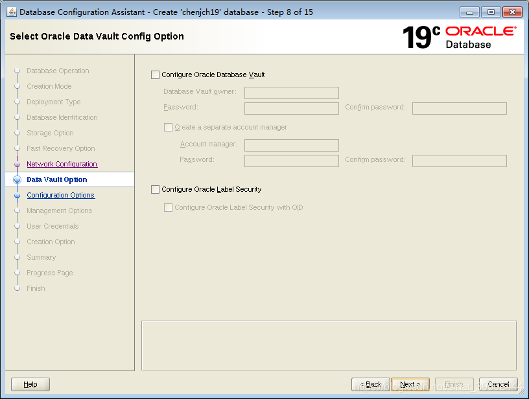529x399 pixels.
Task: Select Management Options step label
Action: coord(60,211)
